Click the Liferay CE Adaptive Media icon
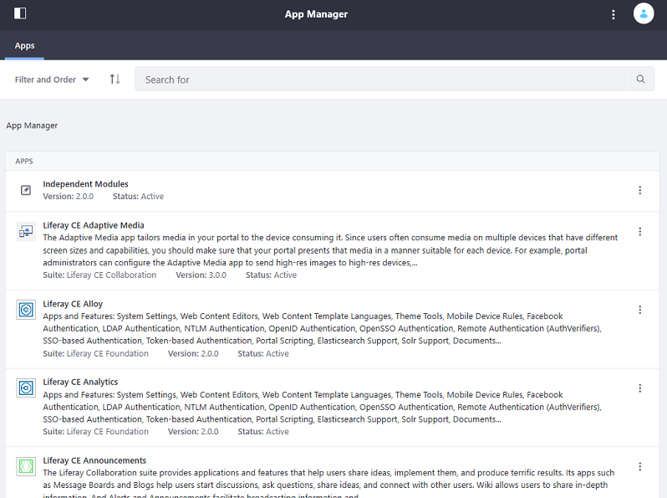 pyautogui.click(x=26, y=231)
